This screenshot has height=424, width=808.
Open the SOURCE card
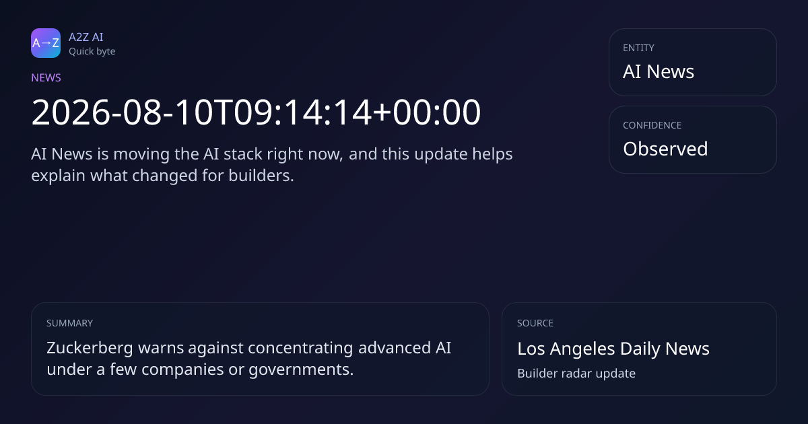[639, 349]
